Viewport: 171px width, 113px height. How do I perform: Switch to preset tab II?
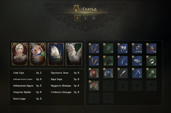[x=85, y=18]
